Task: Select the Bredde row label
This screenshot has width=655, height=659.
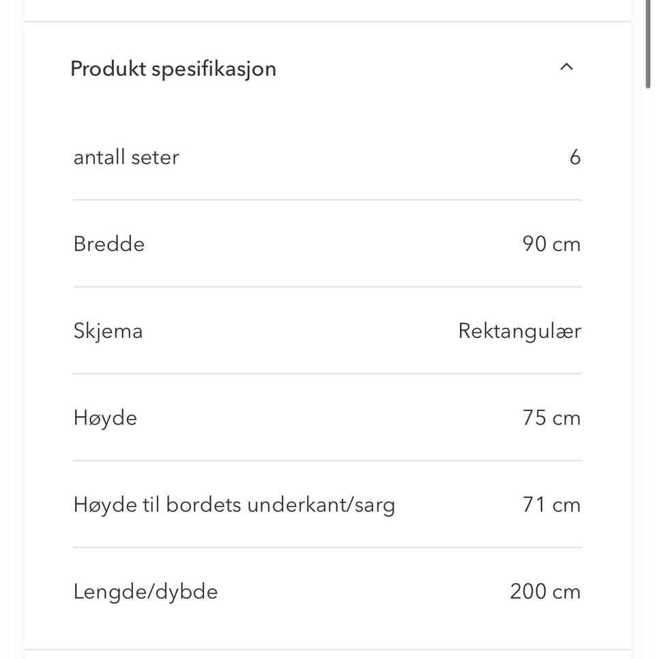Action: pos(109,244)
